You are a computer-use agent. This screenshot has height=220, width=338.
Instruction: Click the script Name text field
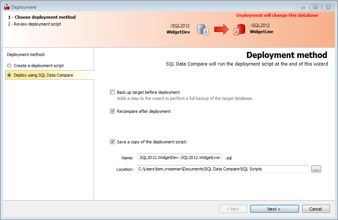coord(180,158)
